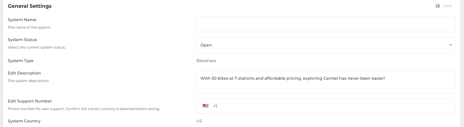Click the General Settings heading
464x127 pixels.
30,6
